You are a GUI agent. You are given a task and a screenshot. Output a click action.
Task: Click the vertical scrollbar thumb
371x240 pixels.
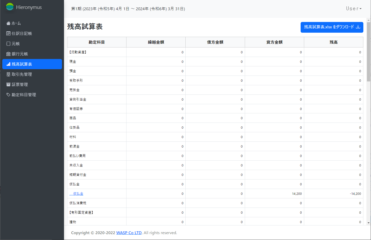369,52
